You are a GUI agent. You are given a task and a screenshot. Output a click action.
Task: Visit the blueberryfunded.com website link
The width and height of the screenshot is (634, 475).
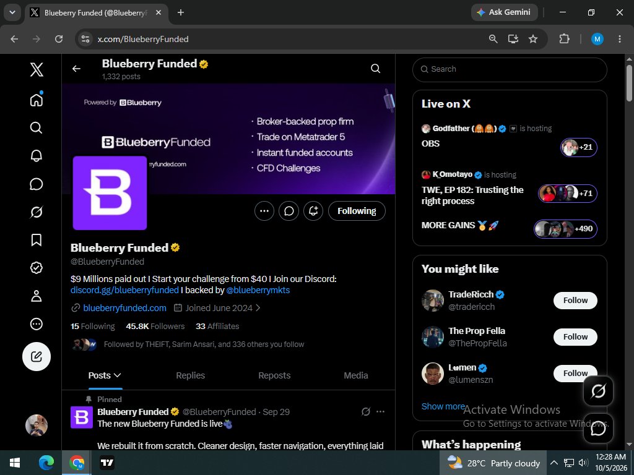point(124,308)
